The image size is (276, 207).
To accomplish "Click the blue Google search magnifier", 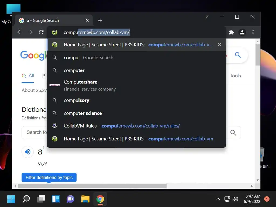I will 238,55.
